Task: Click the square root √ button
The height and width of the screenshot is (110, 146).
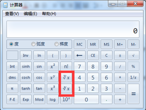Action: [x=133, y=55]
